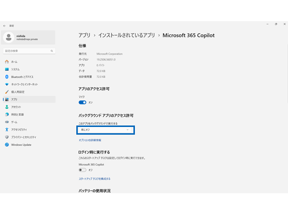Click the バッテリーの使用状況 heading
Viewport: 288px width, 214px height.
(x=95, y=191)
